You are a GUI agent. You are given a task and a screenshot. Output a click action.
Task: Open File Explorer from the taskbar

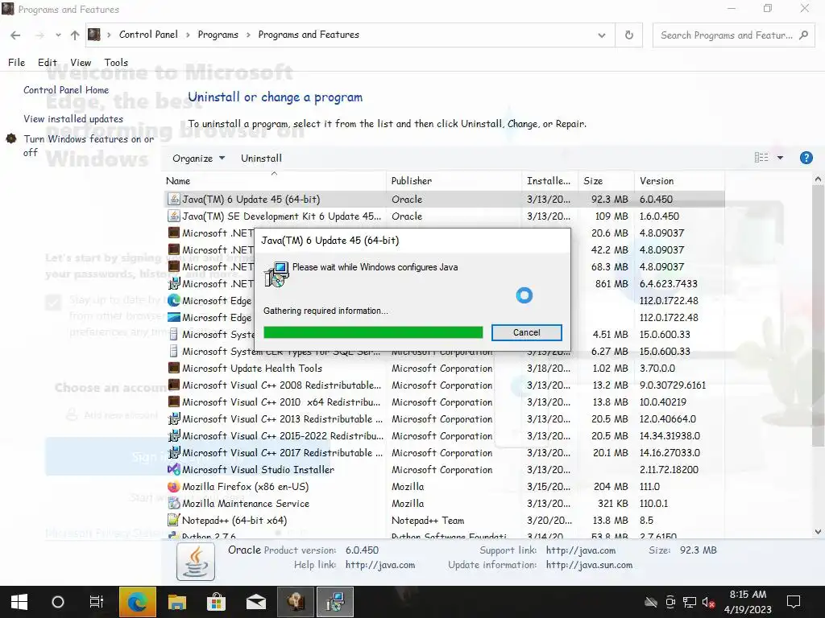pyautogui.click(x=176, y=602)
